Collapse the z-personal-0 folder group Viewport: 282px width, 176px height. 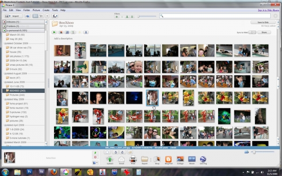pyautogui.click(x=5, y=31)
